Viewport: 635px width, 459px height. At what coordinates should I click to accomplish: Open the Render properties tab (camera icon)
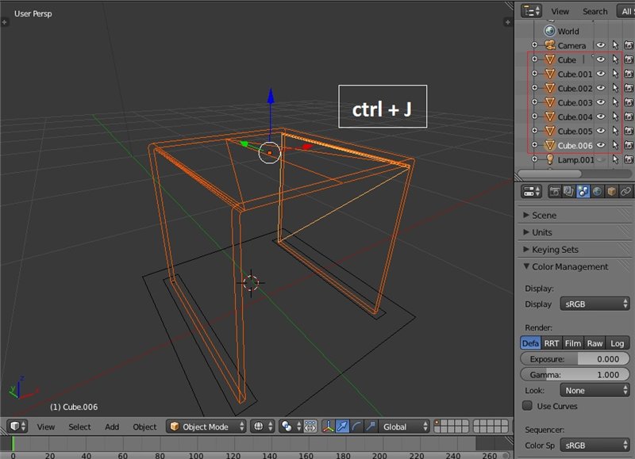(x=553, y=191)
